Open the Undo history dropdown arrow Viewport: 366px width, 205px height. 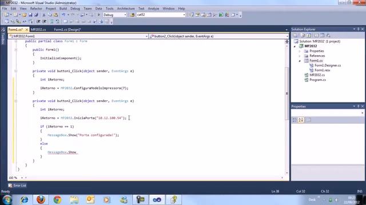pos(68,15)
